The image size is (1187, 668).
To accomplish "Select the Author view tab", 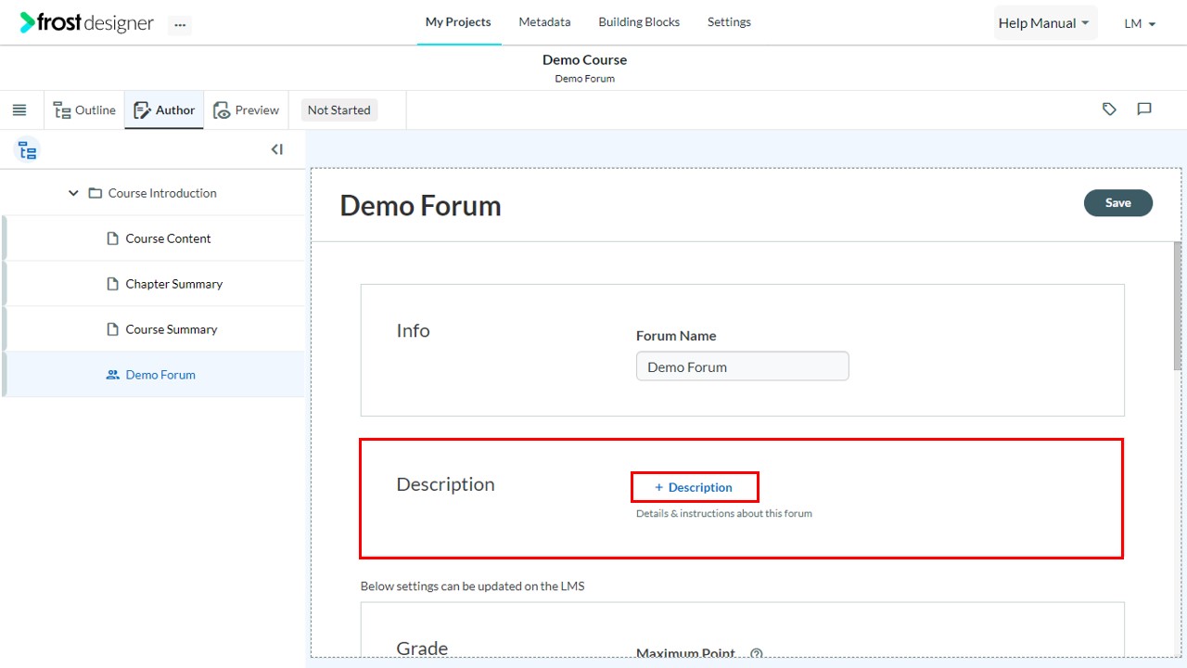I will 164,109.
